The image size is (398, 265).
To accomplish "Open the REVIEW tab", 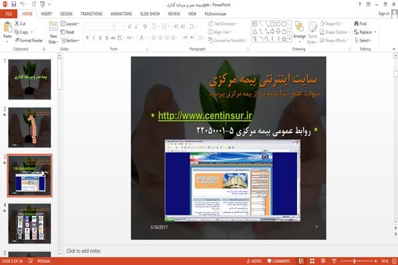I will [x=174, y=14].
